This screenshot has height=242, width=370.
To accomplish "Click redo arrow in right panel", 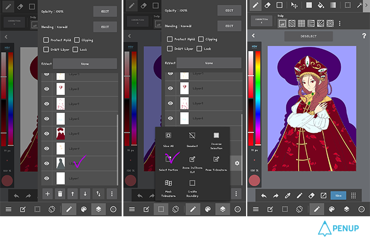I will pyautogui.click(x=276, y=195).
